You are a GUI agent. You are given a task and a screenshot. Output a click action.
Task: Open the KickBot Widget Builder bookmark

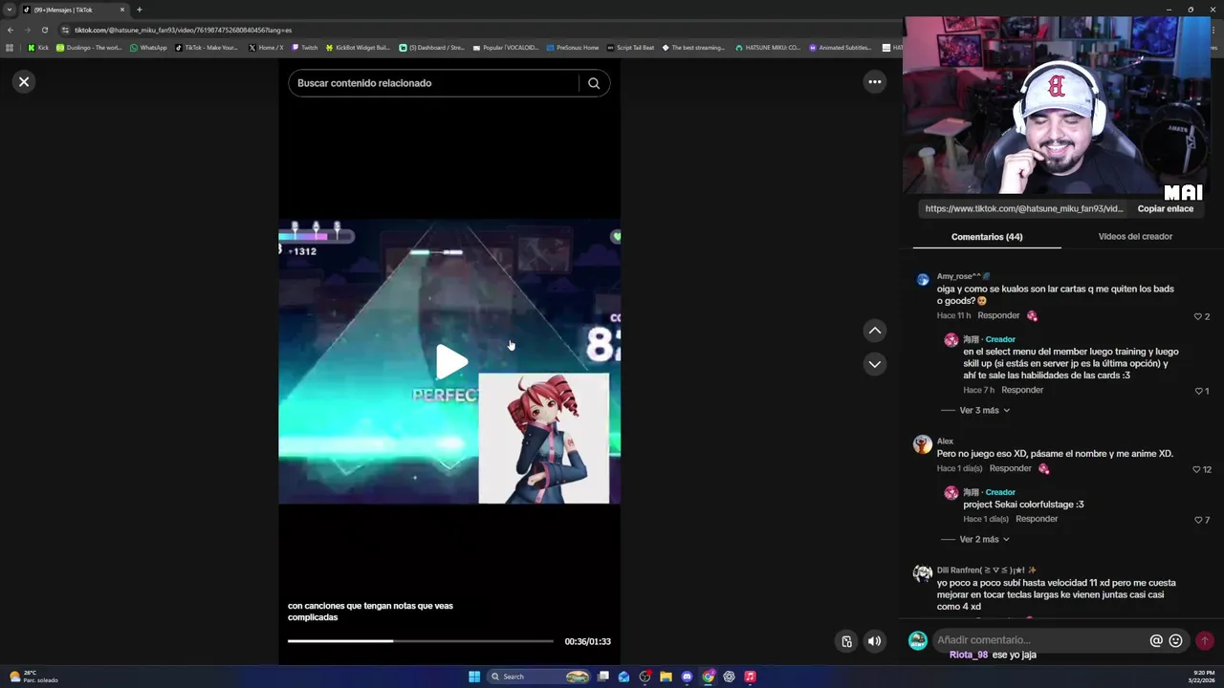pos(358,48)
